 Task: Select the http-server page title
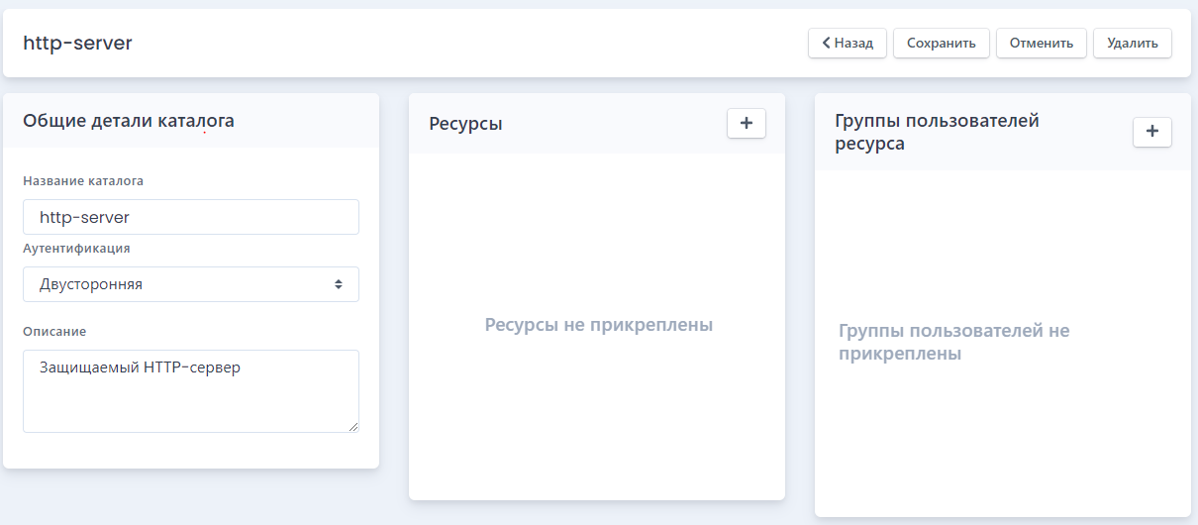tap(77, 44)
